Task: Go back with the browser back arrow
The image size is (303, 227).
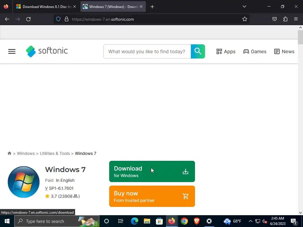Action: (x=7, y=19)
